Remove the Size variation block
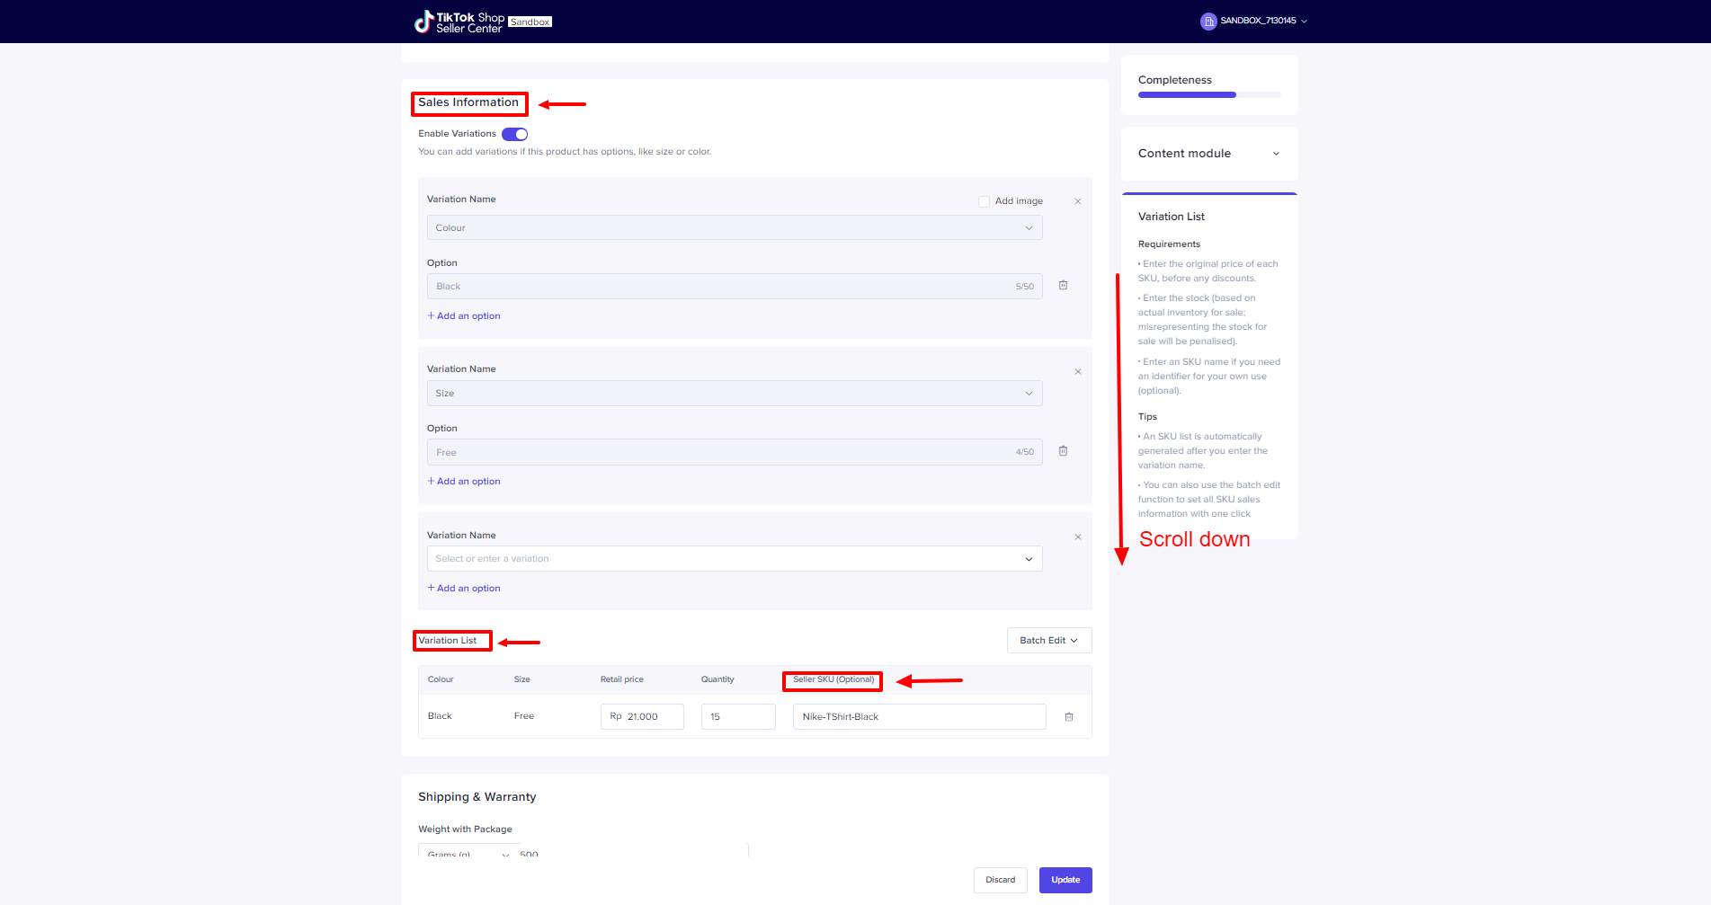1711x905 pixels. click(1078, 371)
